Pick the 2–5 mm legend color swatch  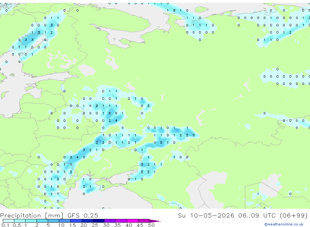pos(42,221)
